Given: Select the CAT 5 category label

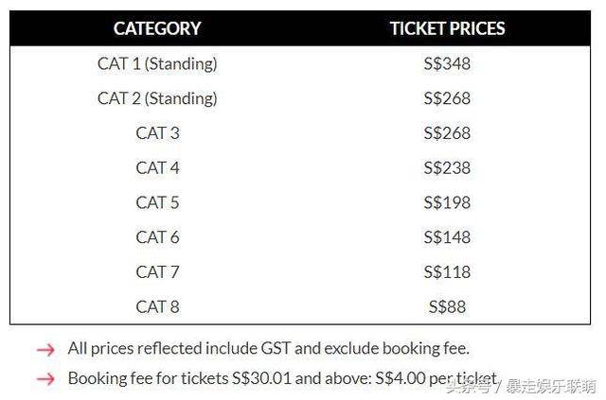Looking at the screenshot, I should click(x=157, y=202).
